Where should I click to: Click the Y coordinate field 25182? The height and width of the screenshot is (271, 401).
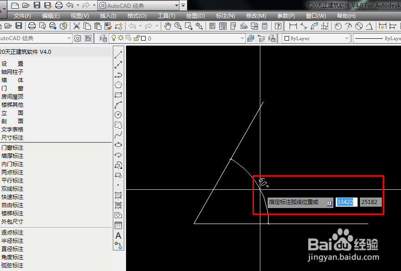pos(370,202)
